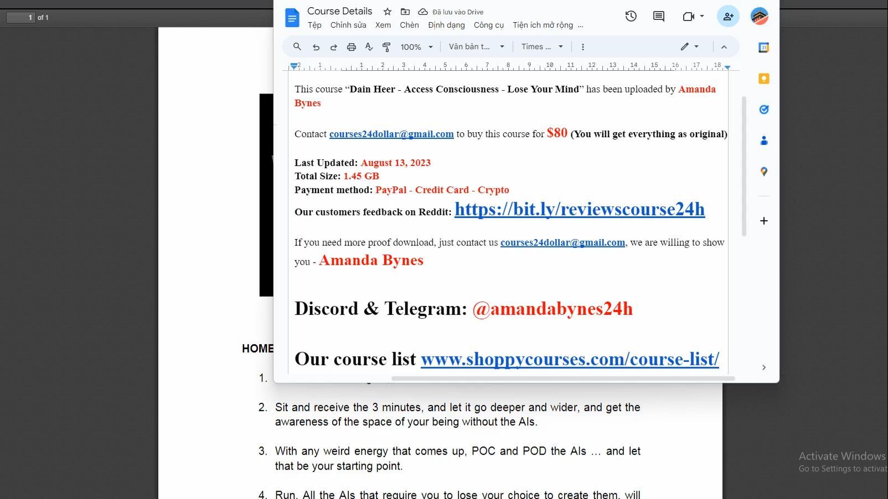Image resolution: width=888 pixels, height=499 pixels.
Task: Click the left indent marker on the ruler
Action: tap(294, 66)
